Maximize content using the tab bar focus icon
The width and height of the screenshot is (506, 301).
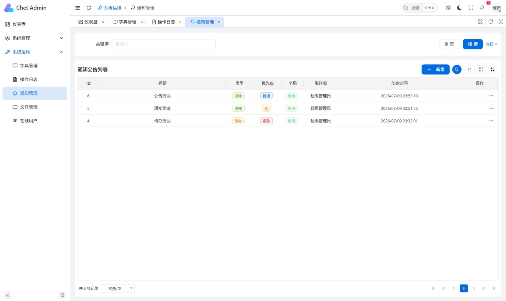click(x=501, y=21)
